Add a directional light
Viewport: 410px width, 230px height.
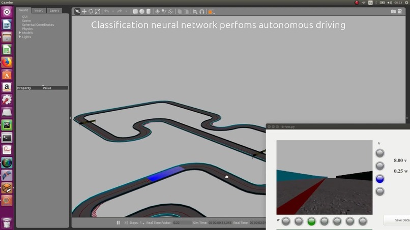[170, 12]
